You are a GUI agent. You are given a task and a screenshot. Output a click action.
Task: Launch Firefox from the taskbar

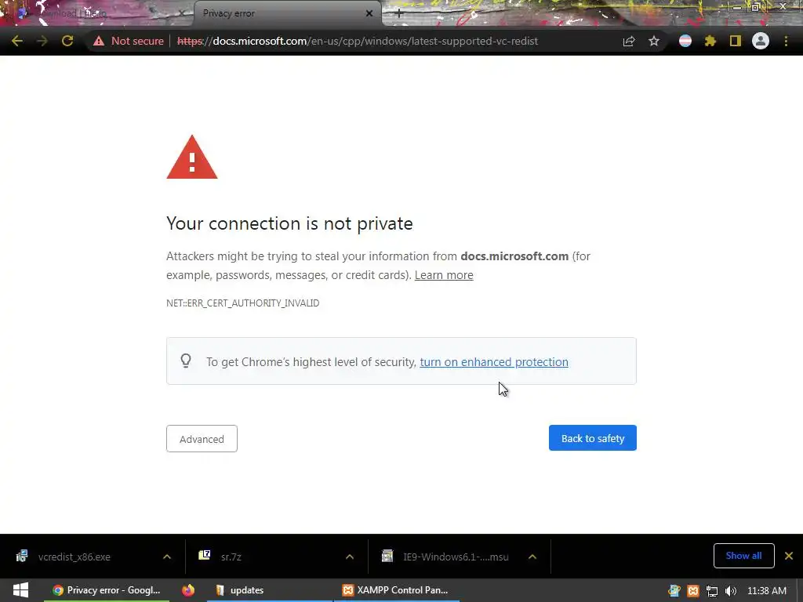[188, 590]
